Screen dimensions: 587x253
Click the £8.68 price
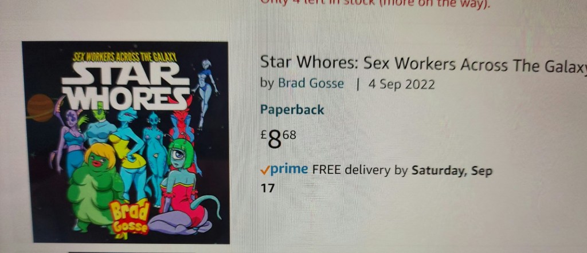pyautogui.click(x=278, y=140)
